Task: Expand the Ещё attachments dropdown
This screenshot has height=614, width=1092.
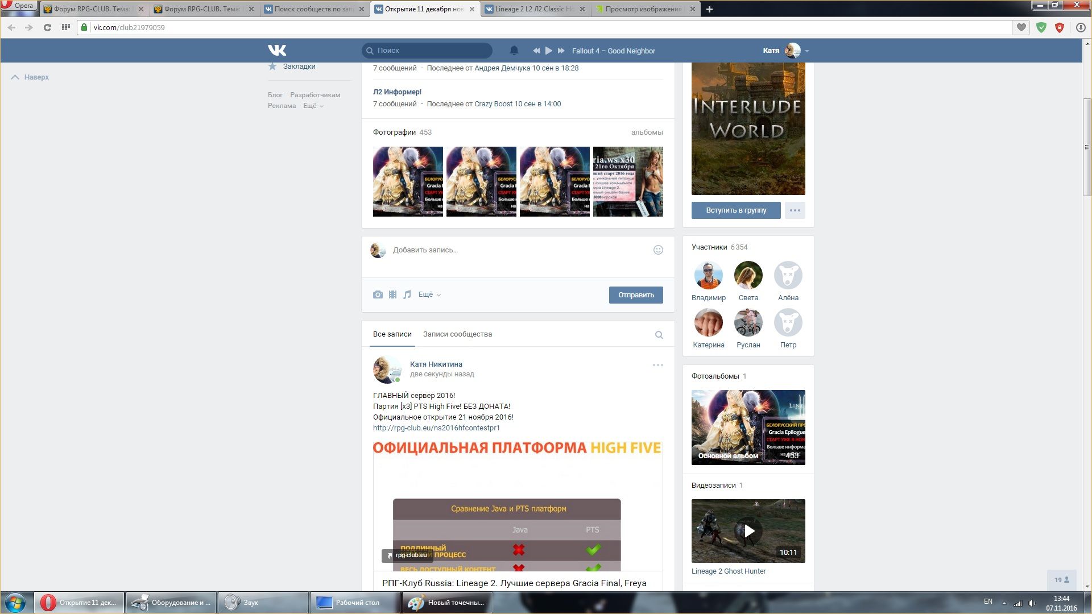Action: coord(429,294)
